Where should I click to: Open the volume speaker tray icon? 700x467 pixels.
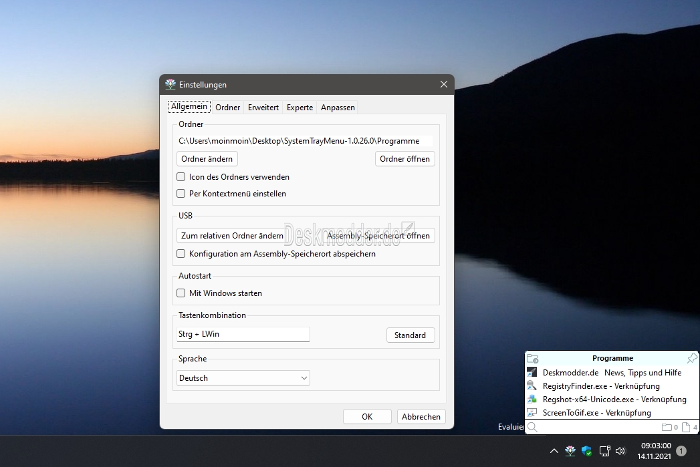(x=620, y=451)
